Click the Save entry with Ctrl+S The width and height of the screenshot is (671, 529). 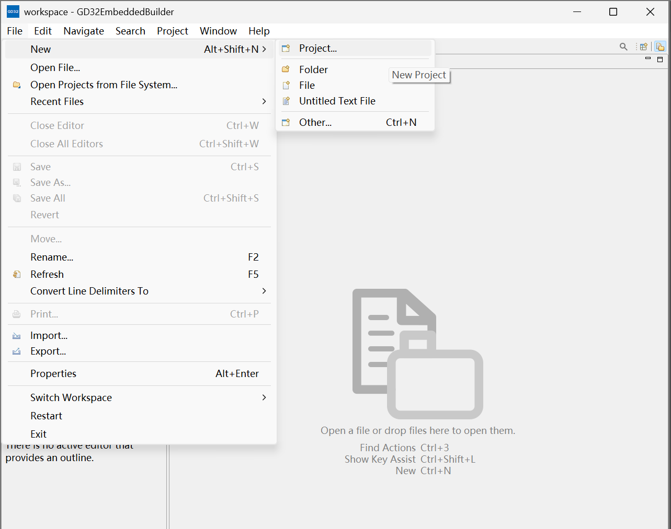pos(139,167)
